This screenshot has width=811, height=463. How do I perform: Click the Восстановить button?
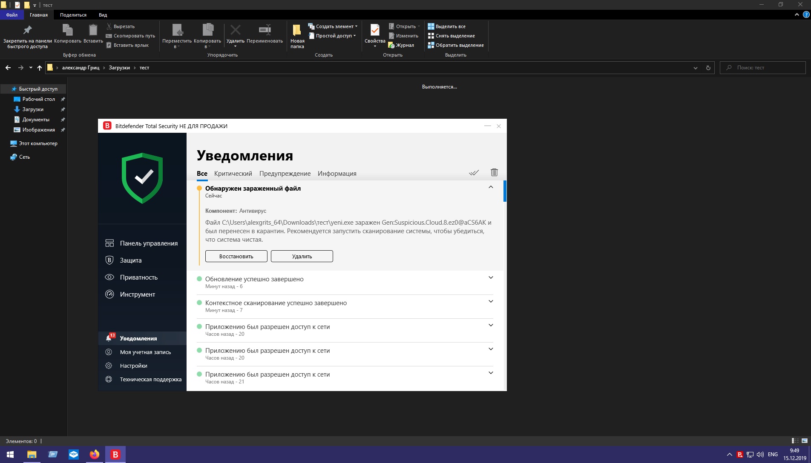pos(236,256)
